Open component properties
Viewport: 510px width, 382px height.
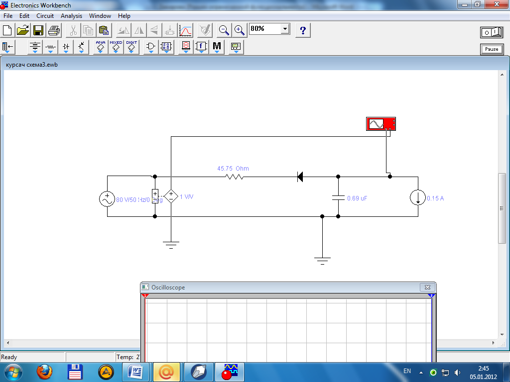pyautogui.click(x=205, y=30)
